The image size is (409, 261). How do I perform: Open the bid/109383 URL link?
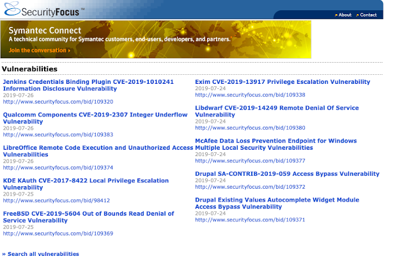coord(58,135)
